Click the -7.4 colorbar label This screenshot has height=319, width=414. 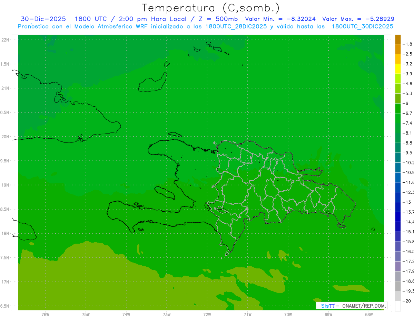click(x=408, y=123)
